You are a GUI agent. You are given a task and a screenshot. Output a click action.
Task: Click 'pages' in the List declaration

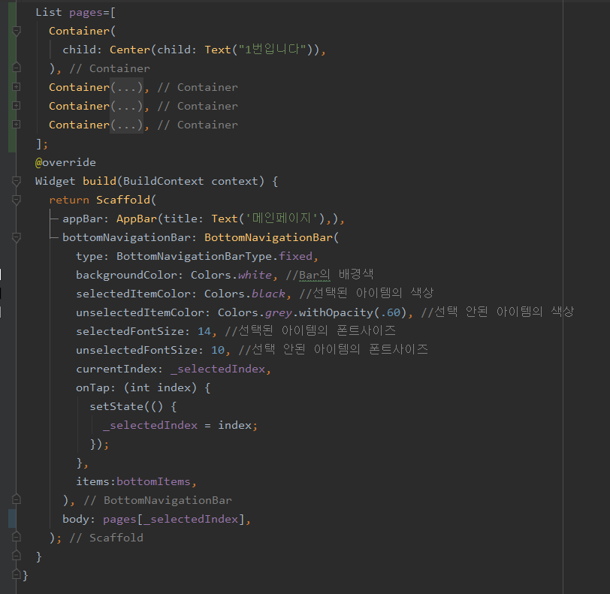click(x=86, y=13)
